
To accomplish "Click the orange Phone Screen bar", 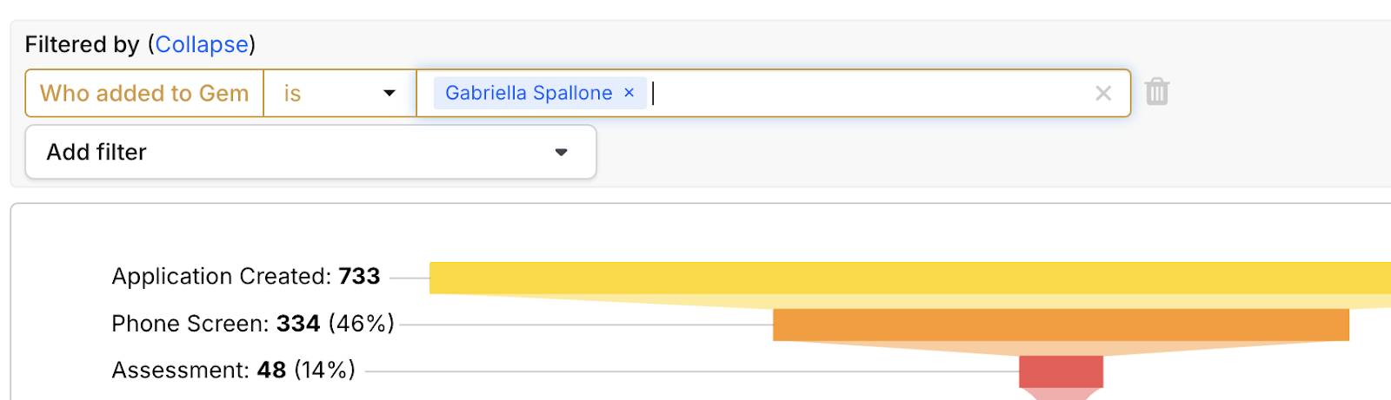I will click(1061, 325).
